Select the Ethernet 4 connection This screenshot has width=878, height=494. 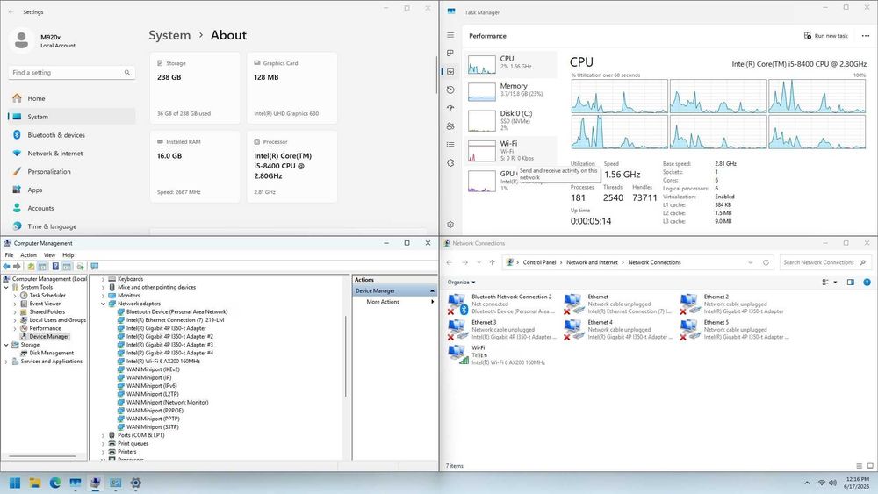click(617, 330)
